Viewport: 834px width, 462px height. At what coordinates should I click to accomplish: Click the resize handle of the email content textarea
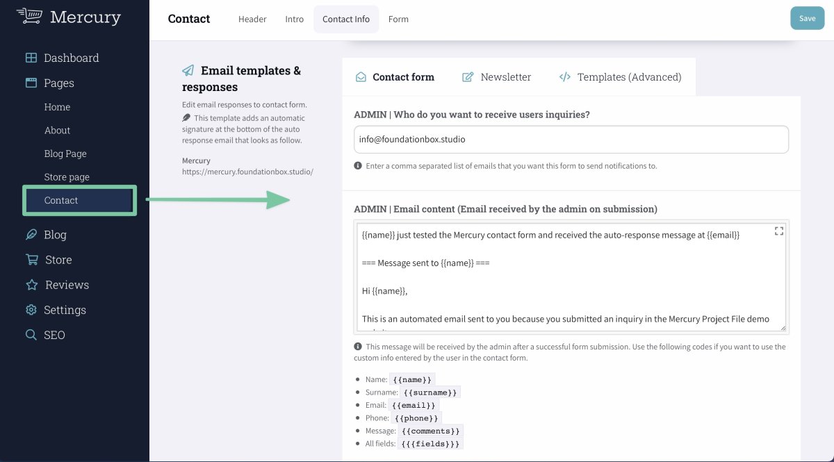(783, 328)
